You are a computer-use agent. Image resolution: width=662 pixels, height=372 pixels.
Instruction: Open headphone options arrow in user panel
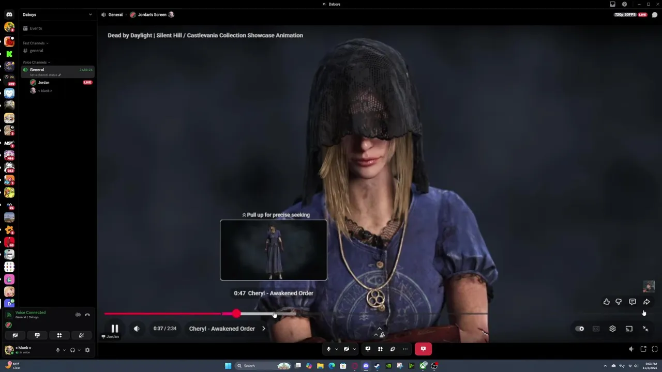[x=79, y=350]
